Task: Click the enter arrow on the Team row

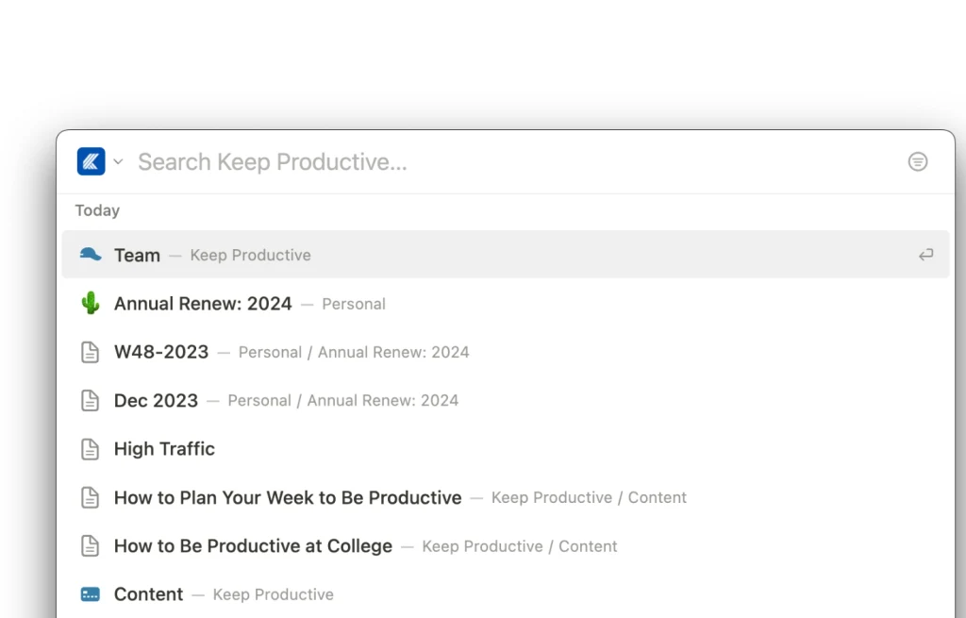Action: click(x=925, y=254)
